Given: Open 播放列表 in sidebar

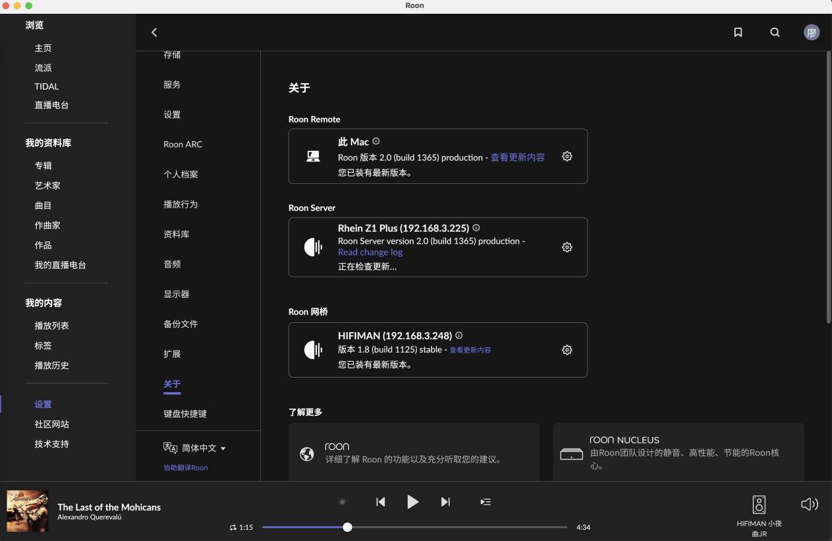Looking at the screenshot, I should coord(52,326).
